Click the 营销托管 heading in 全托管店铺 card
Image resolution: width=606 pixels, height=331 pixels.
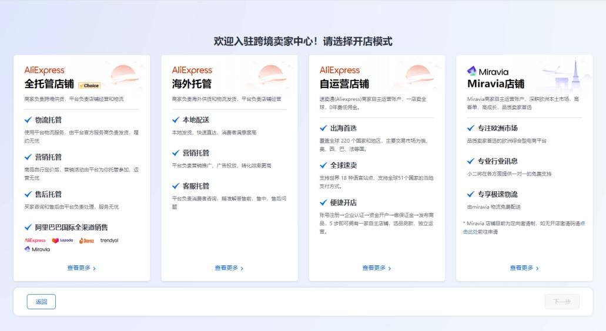click(x=48, y=157)
